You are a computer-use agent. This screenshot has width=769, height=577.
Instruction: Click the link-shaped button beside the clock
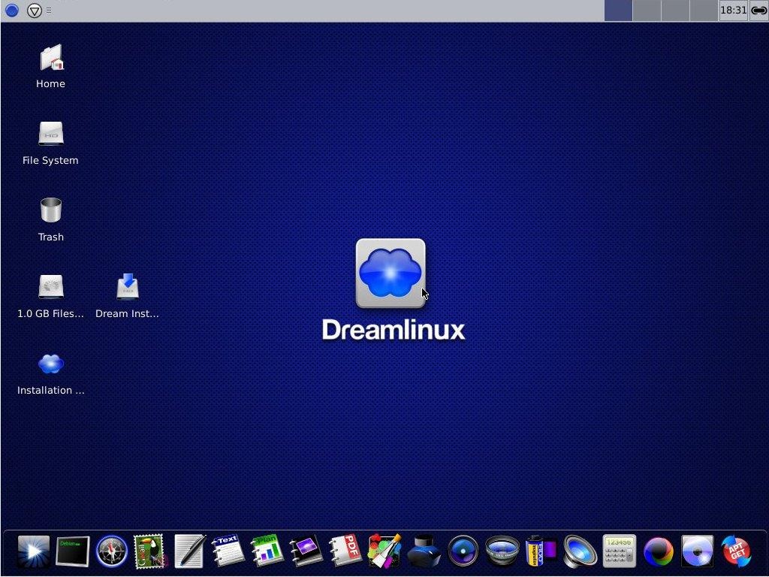click(x=758, y=11)
